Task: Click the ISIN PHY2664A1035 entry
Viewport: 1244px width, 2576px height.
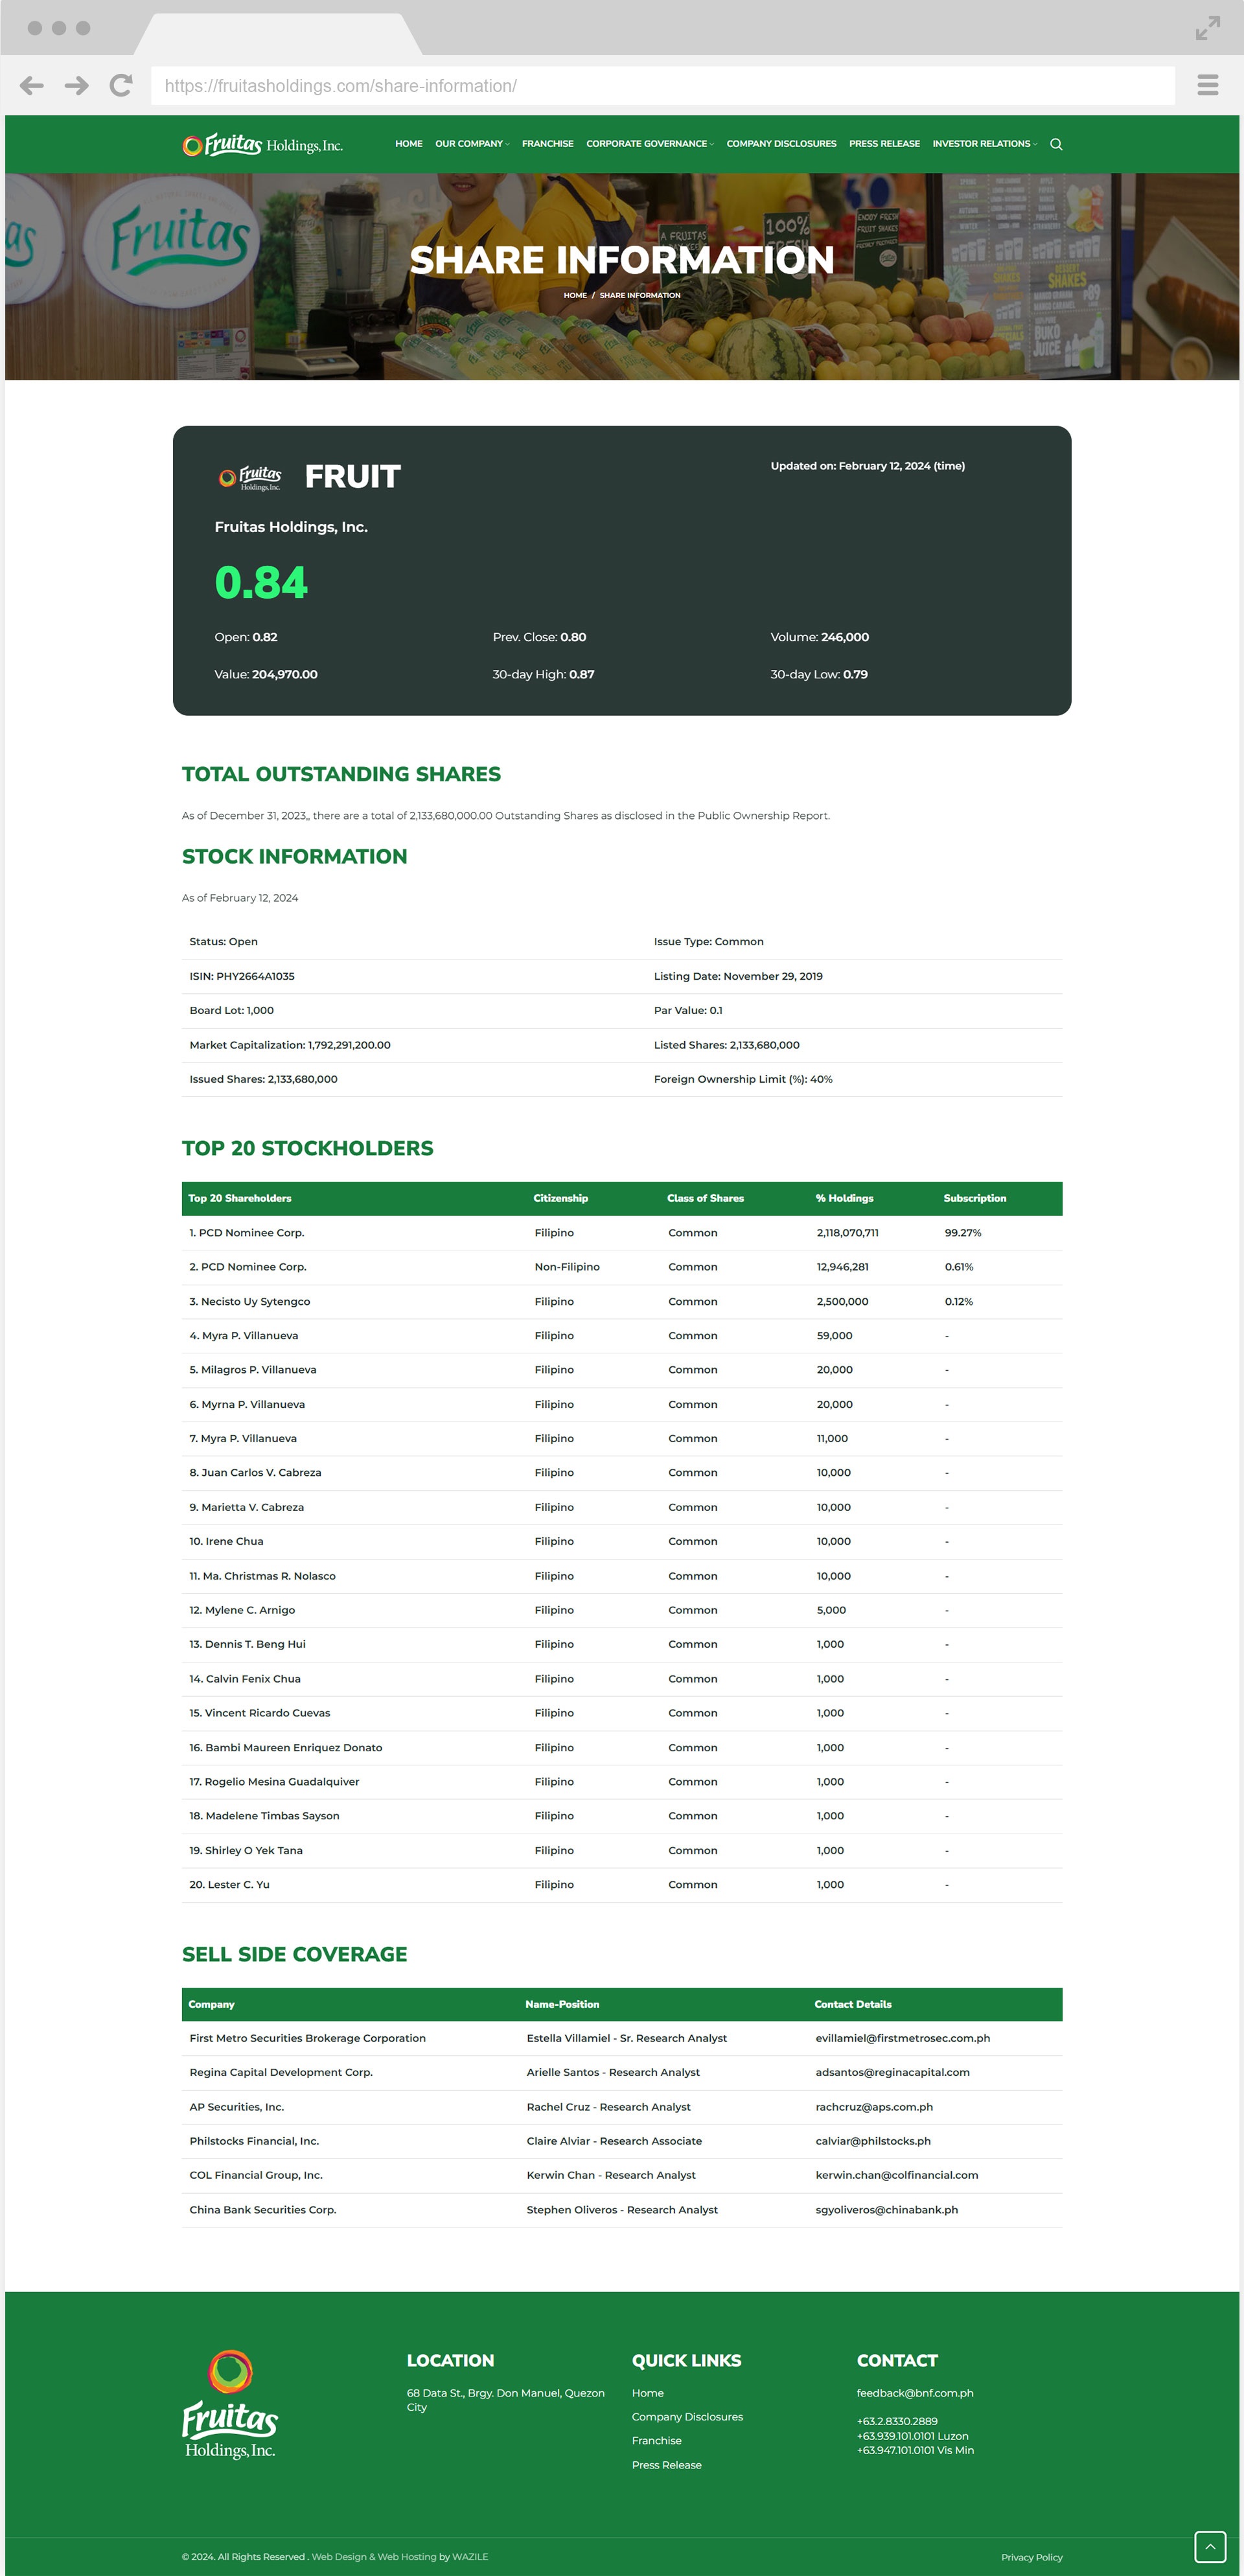Action: (242, 976)
